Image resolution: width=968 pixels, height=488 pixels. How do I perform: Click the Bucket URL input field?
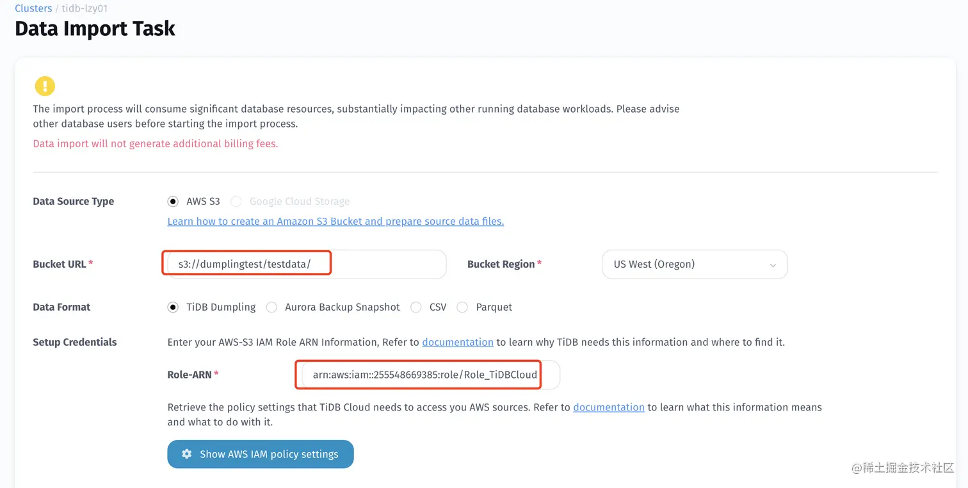(304, 264)
